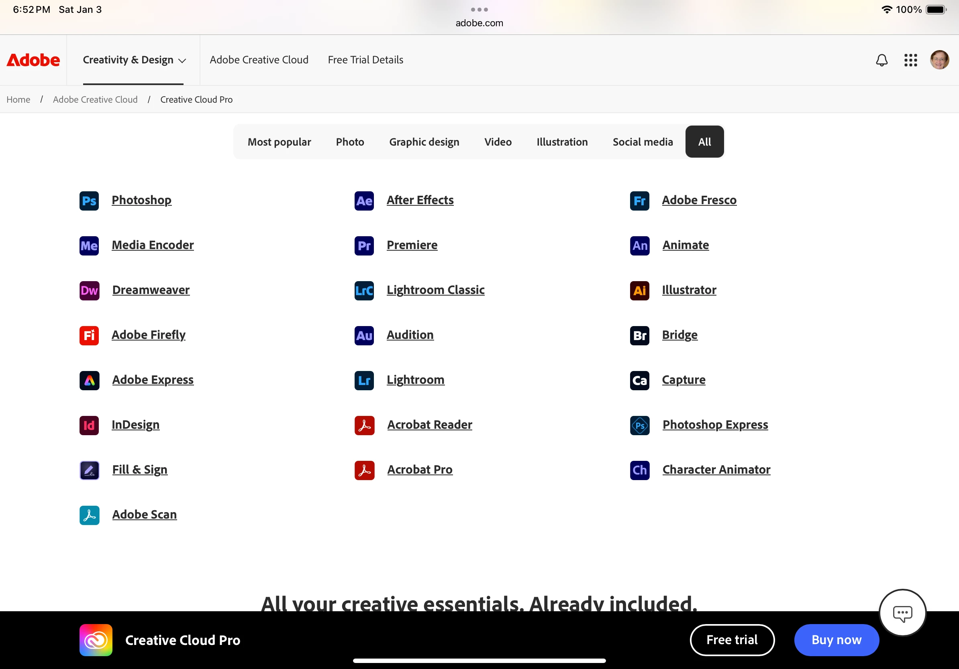This screenshot has height=669, width=959.
Task: Open the Adobe Fresco link
Action: 699,200
